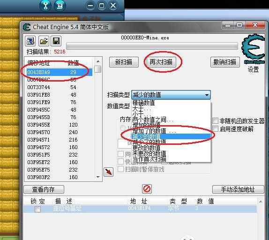Viewport: 269px width, 240px height.
Task: Open the process list computer icon
Action: click(x=30, y=41)
